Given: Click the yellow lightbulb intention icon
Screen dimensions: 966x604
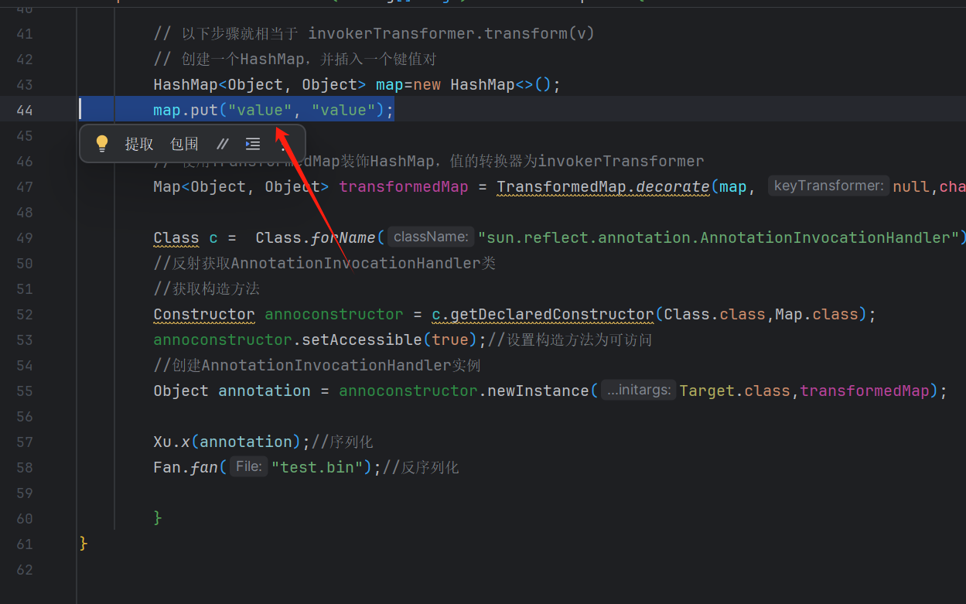Looking at the screenshot, I should click(102, 144).
